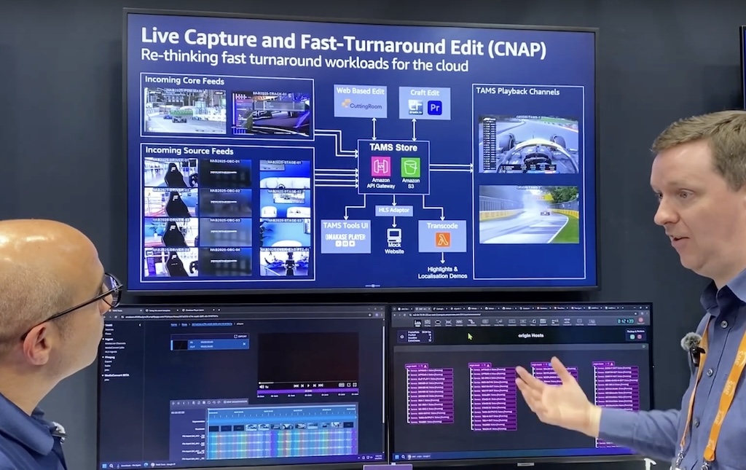This screenshot has width=746, height=470.
Task: Click the page scrollbar in the left monitor's browser
Action: point(383,376)
